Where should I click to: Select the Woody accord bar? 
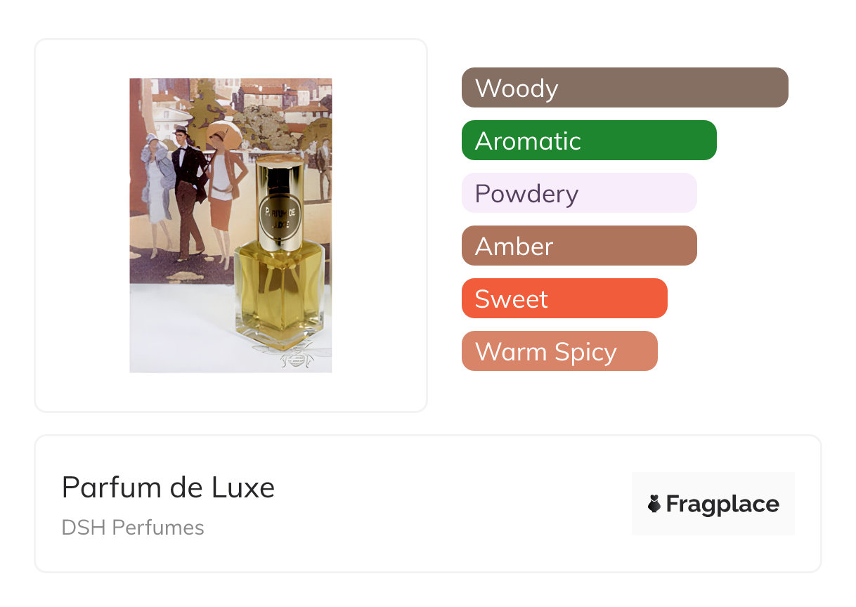[625, 88]
